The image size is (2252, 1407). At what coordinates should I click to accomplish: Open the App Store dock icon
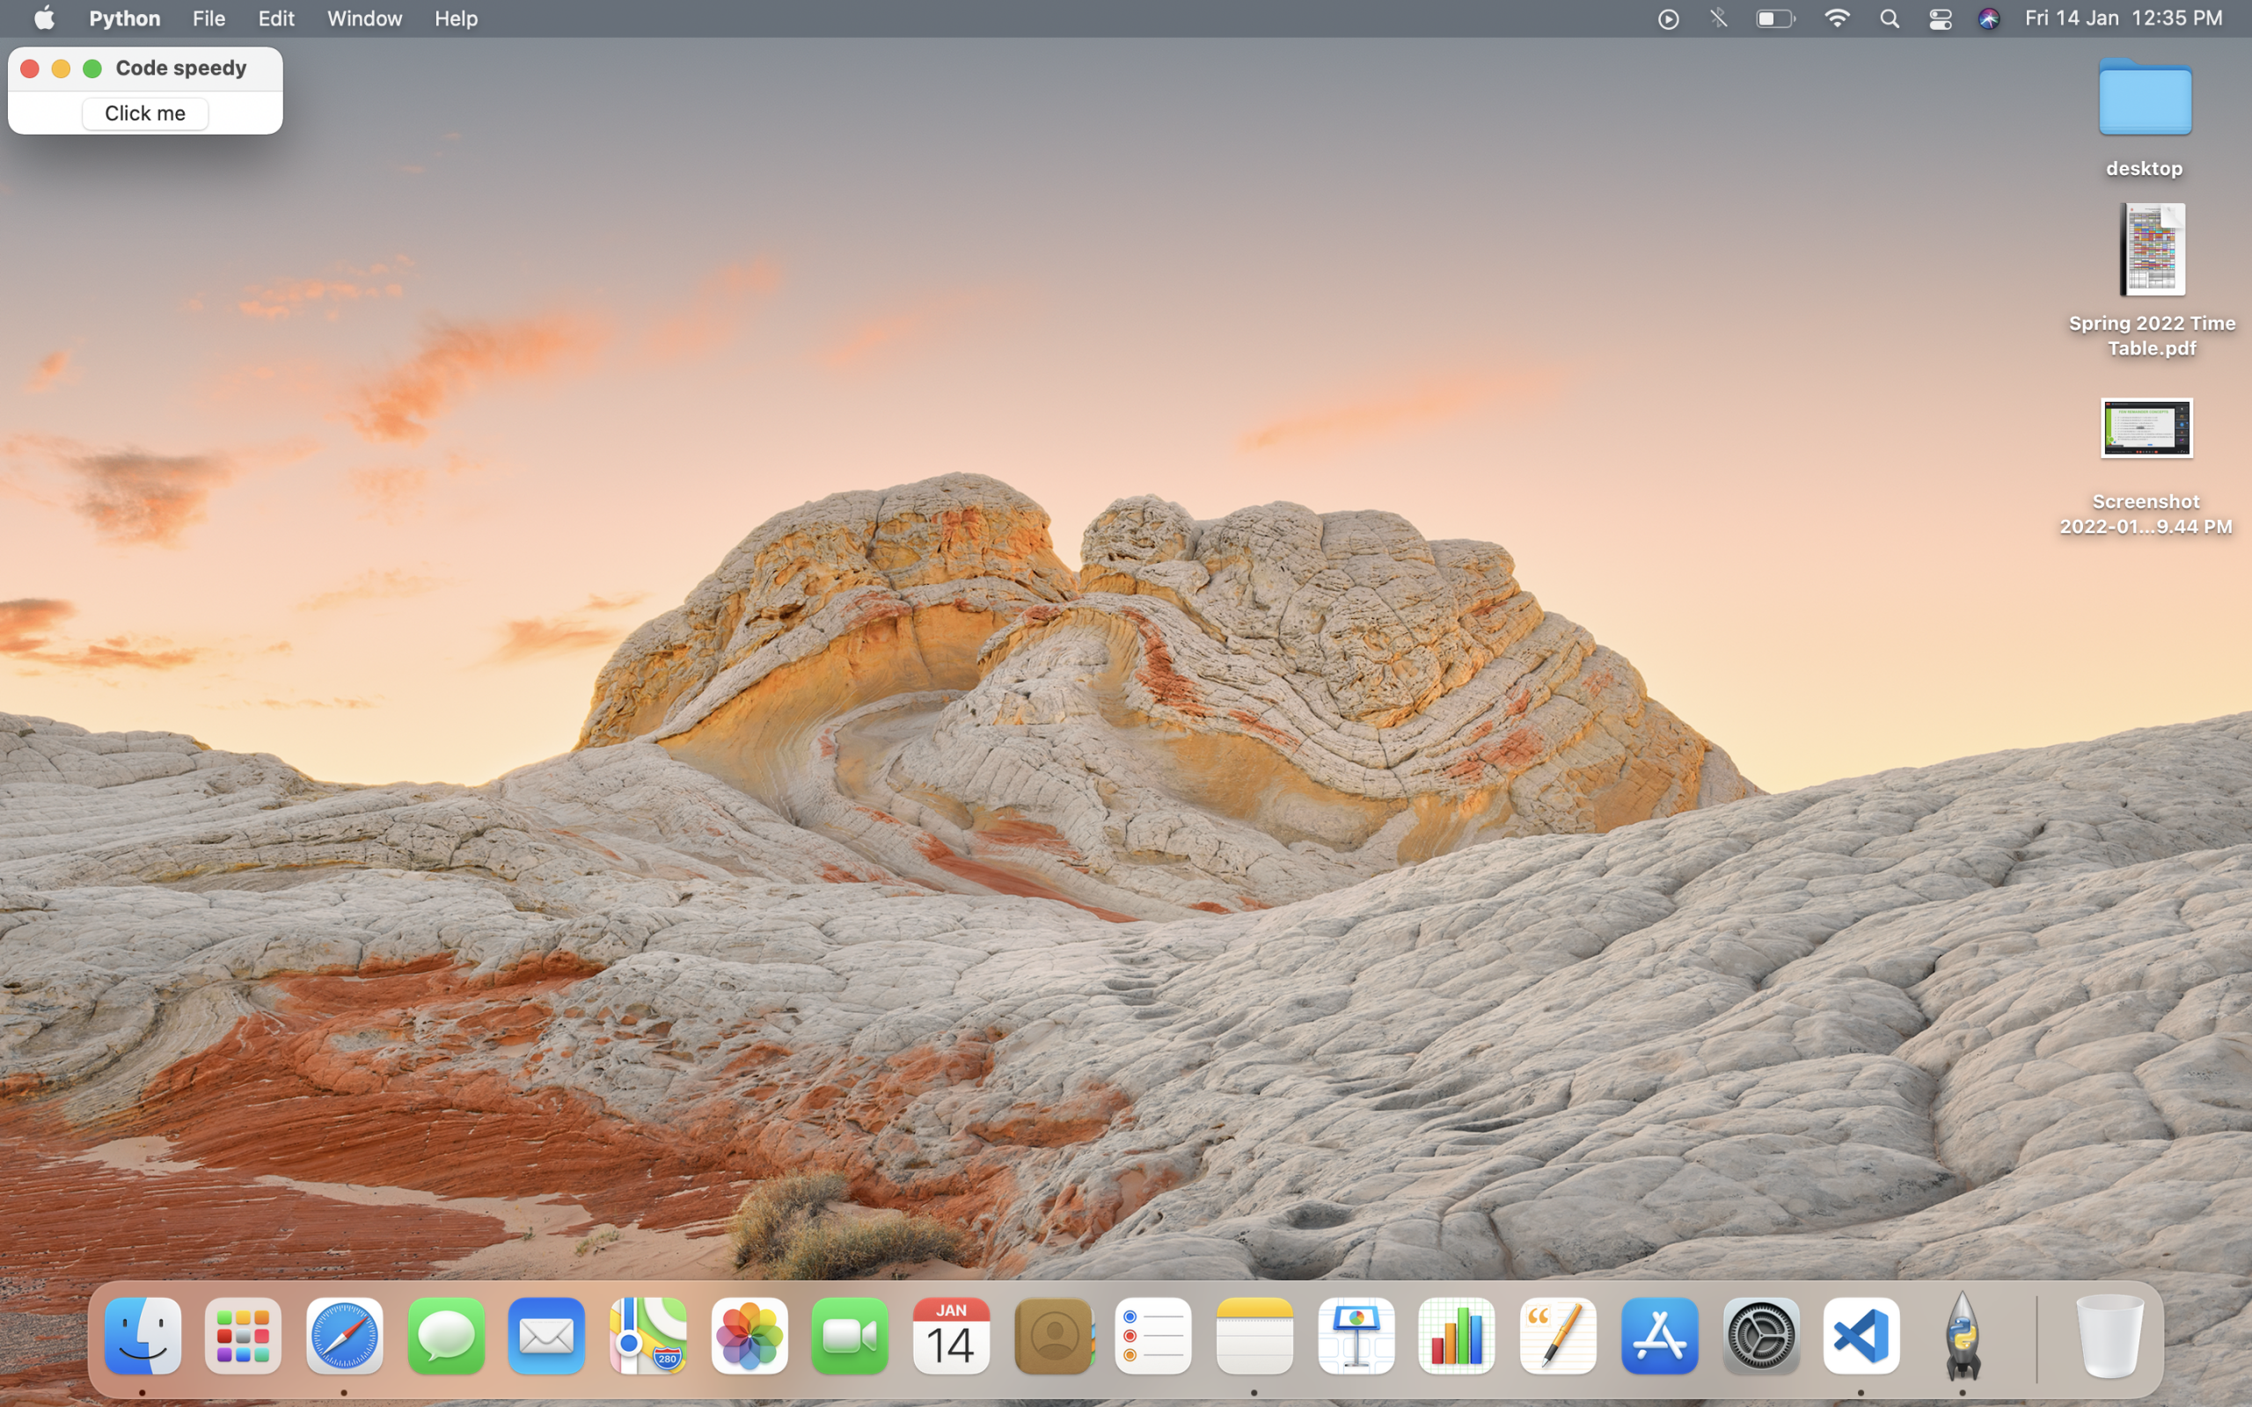1658,1337
